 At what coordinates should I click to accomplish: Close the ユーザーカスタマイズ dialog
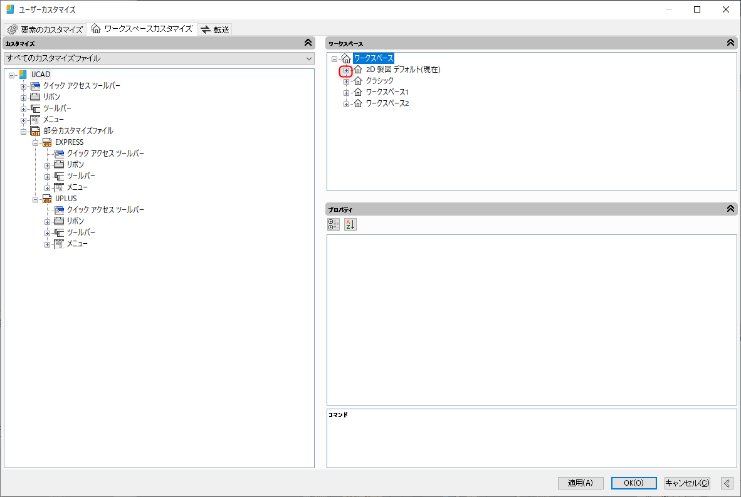coord(726,9)
